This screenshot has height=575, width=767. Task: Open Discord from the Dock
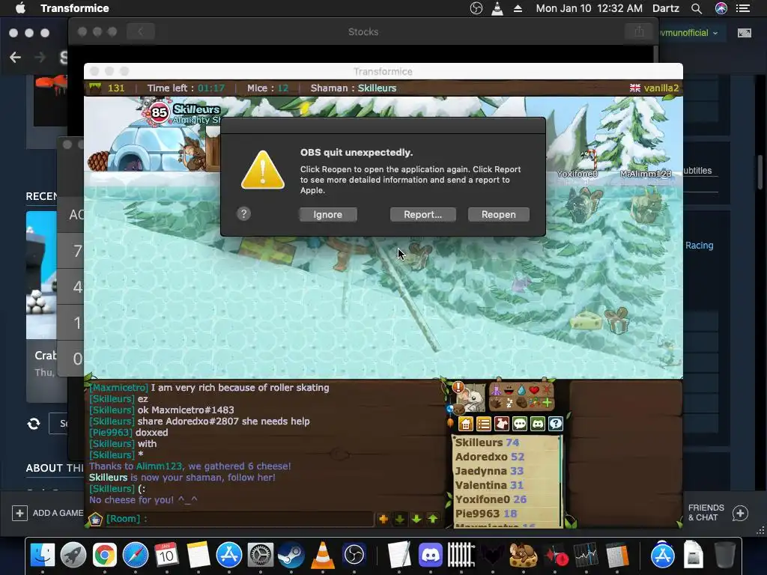(431, 556)
